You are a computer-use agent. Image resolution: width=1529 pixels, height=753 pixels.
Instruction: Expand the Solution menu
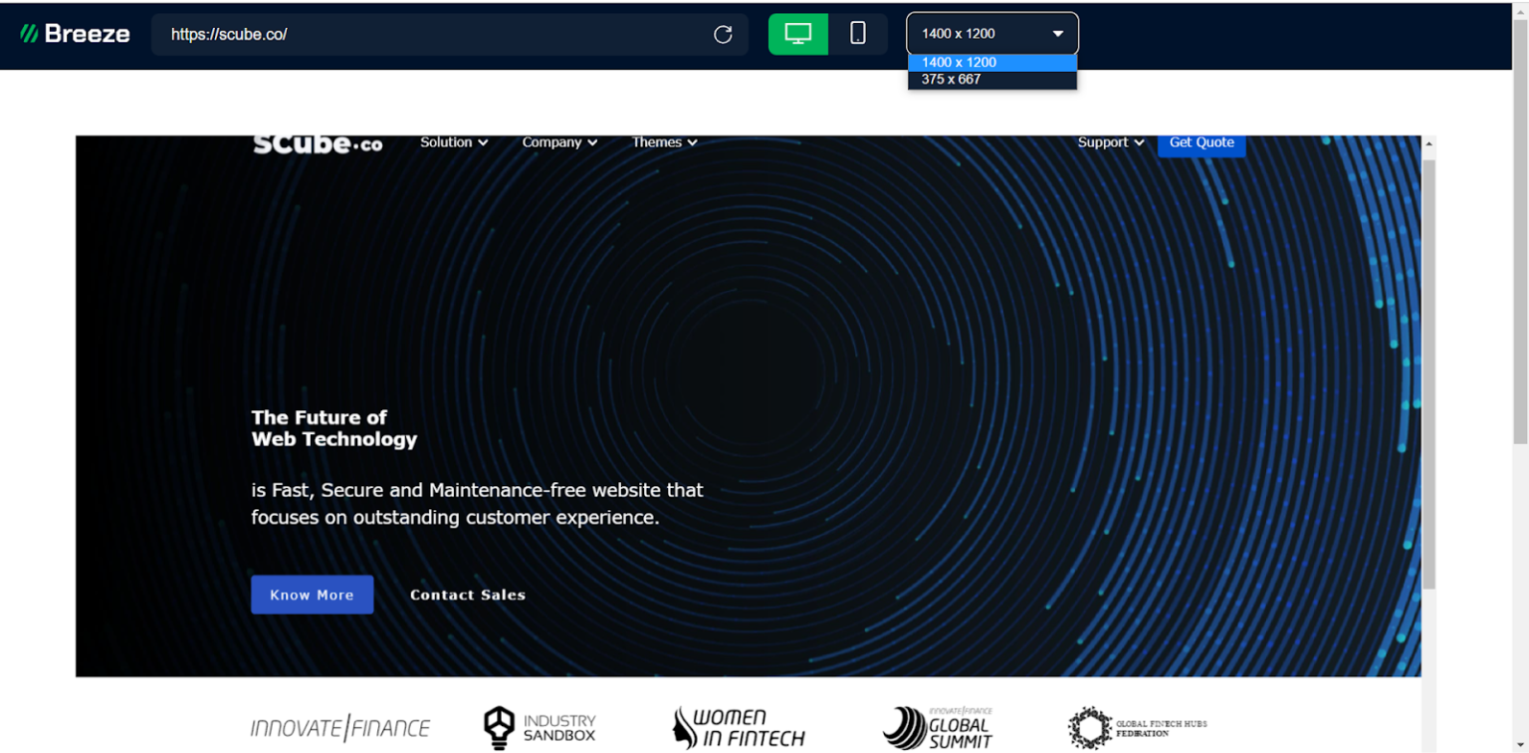(454, 142)
